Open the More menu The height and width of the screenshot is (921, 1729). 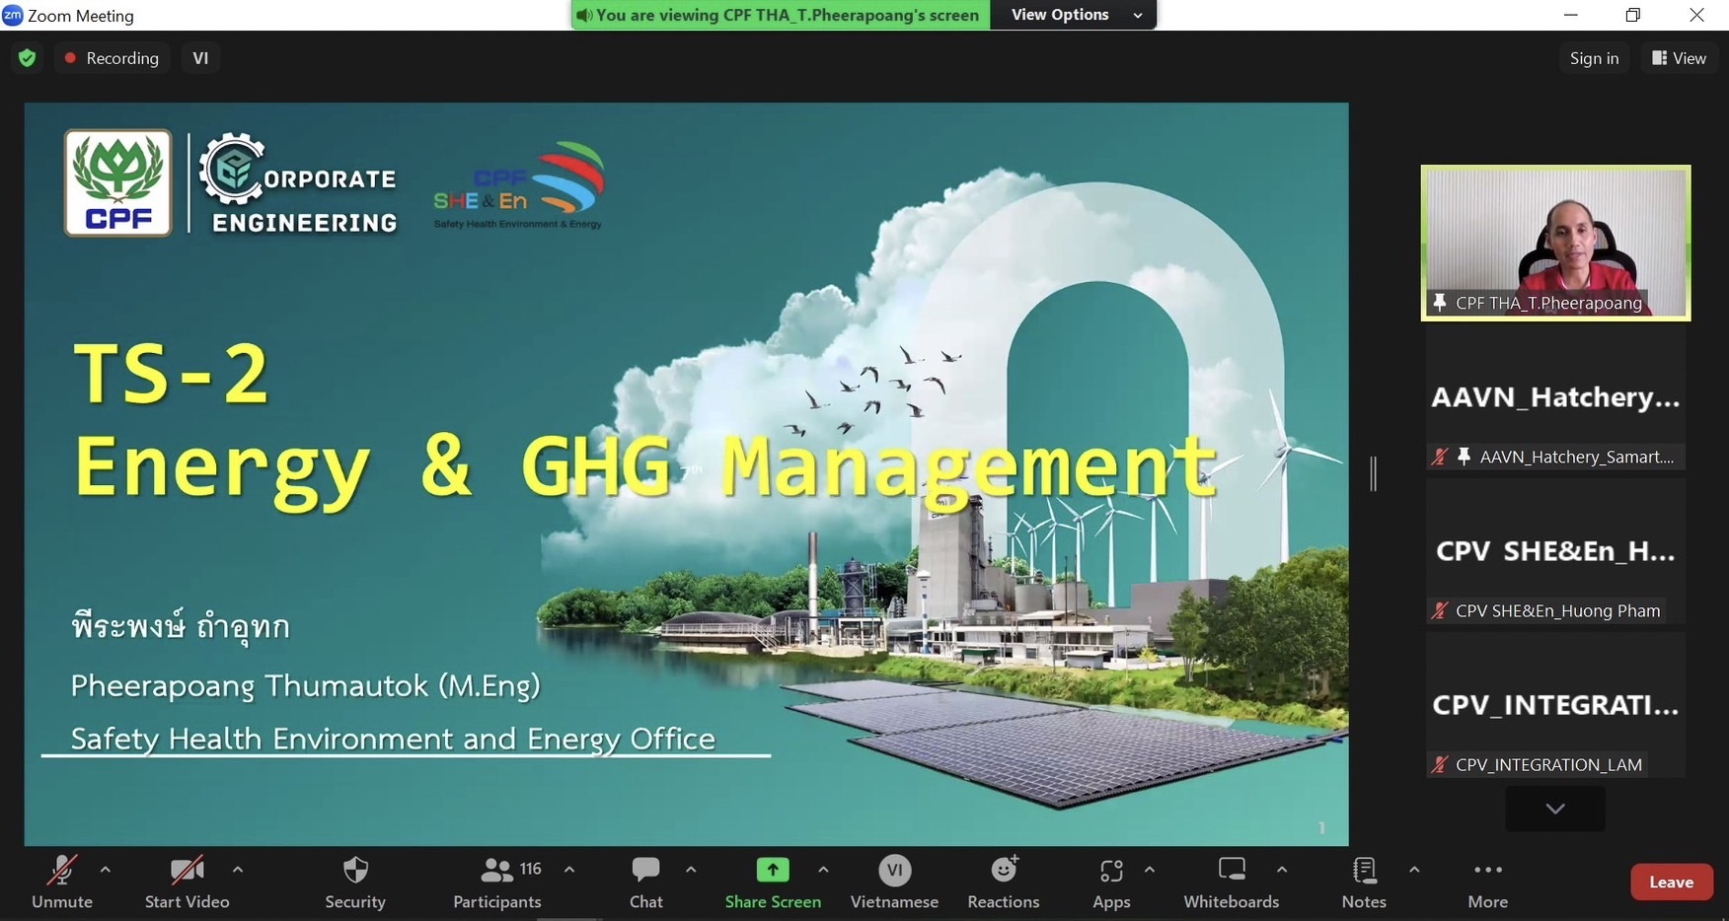(x=1487, y=872)
